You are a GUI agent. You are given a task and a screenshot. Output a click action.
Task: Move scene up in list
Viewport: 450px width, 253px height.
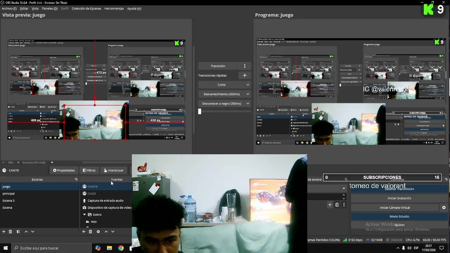click(x=26, y=232)
